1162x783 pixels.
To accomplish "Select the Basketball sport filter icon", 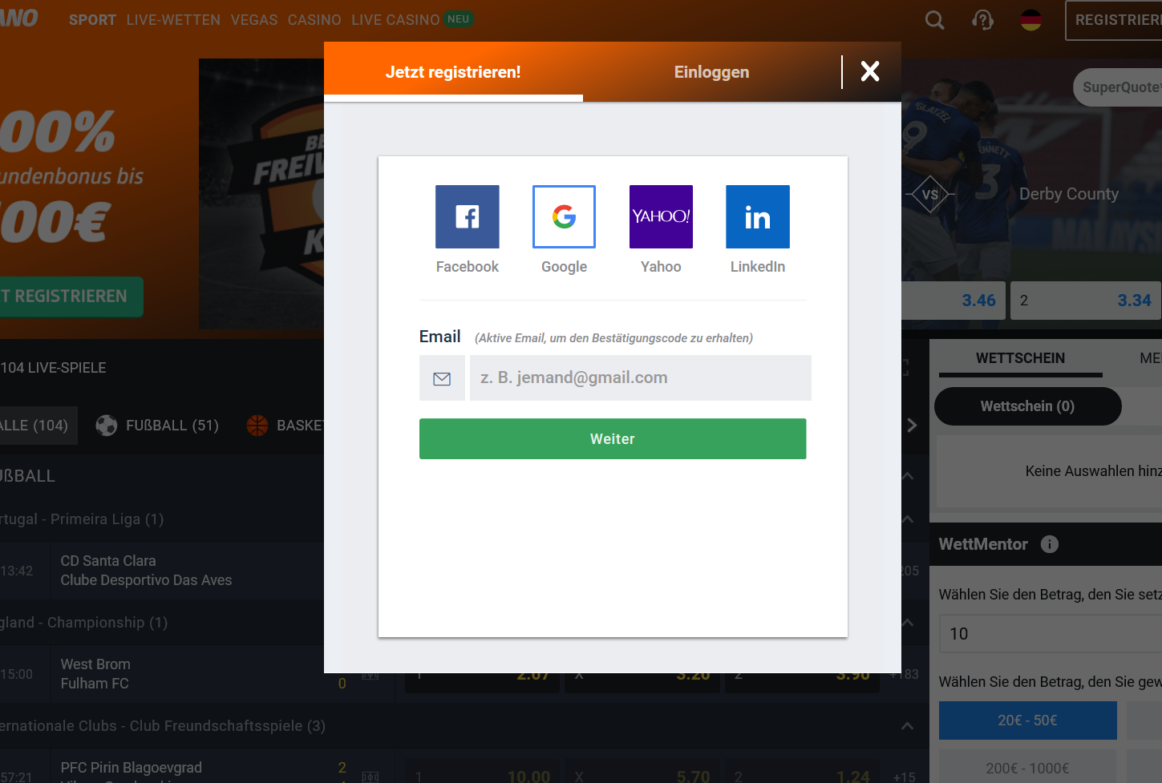I will pyautogui.click(x=257, y=426).
